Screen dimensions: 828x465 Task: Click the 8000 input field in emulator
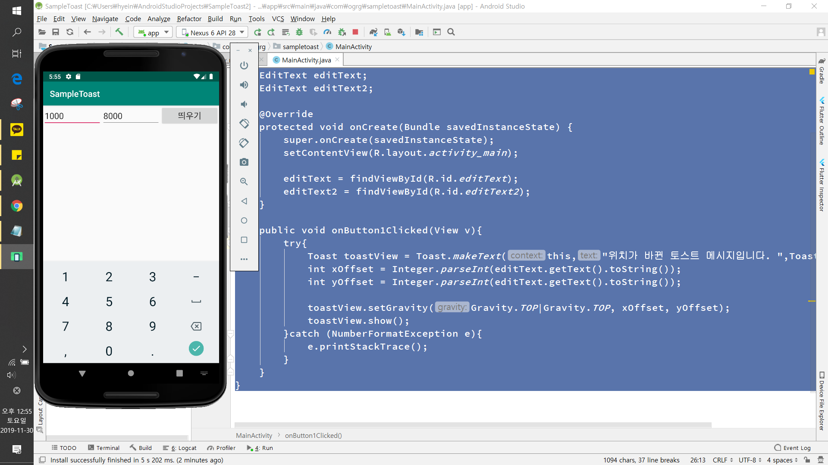pyautogui.click(x=130, y=116)
